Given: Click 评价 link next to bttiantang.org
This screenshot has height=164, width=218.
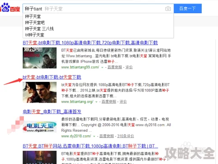Looking at the screenshot, I should (123, 102).
